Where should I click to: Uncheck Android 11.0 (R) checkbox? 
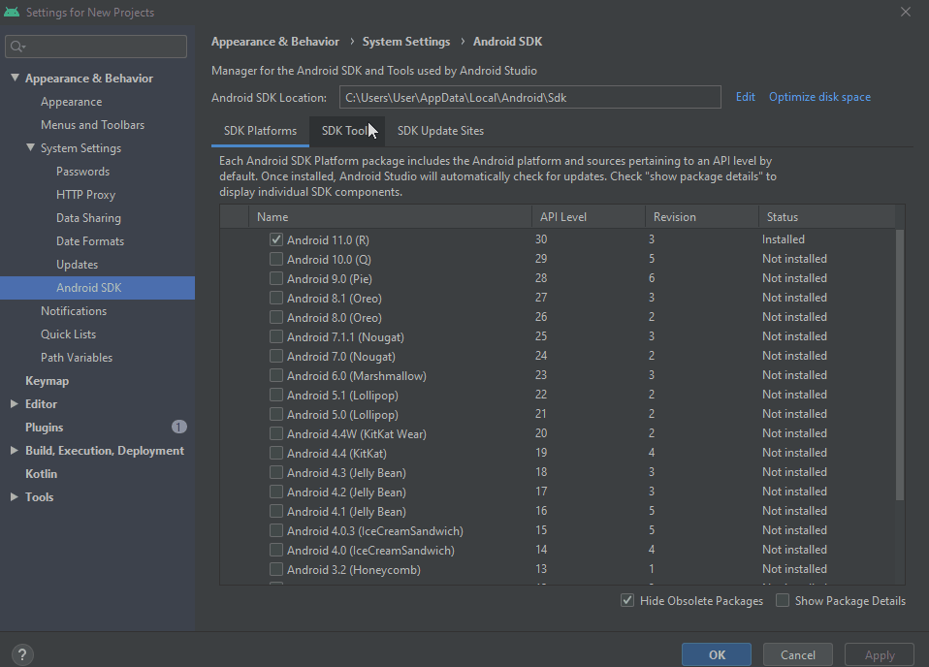point(276,239)
